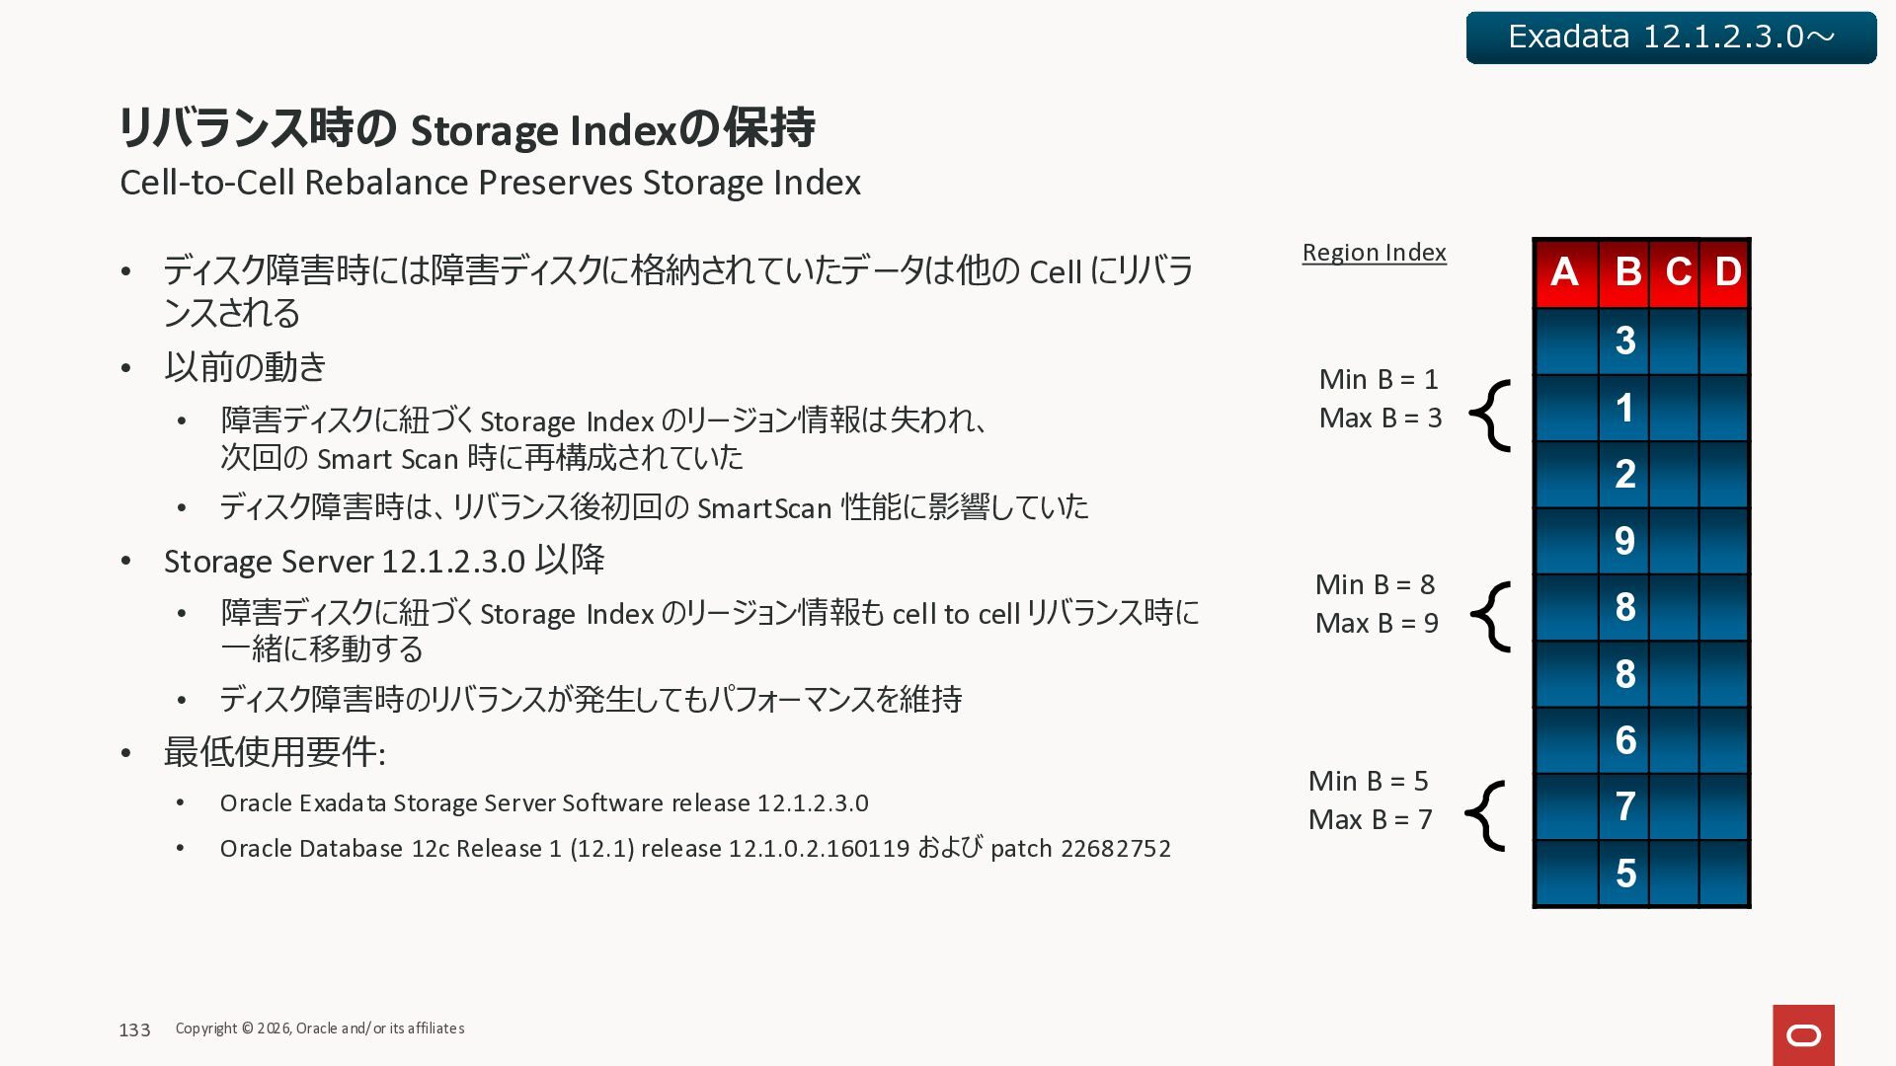Click the patch 22682752 requirement line
This screenshot has height=1066, width=1896.
pos(694,849)
